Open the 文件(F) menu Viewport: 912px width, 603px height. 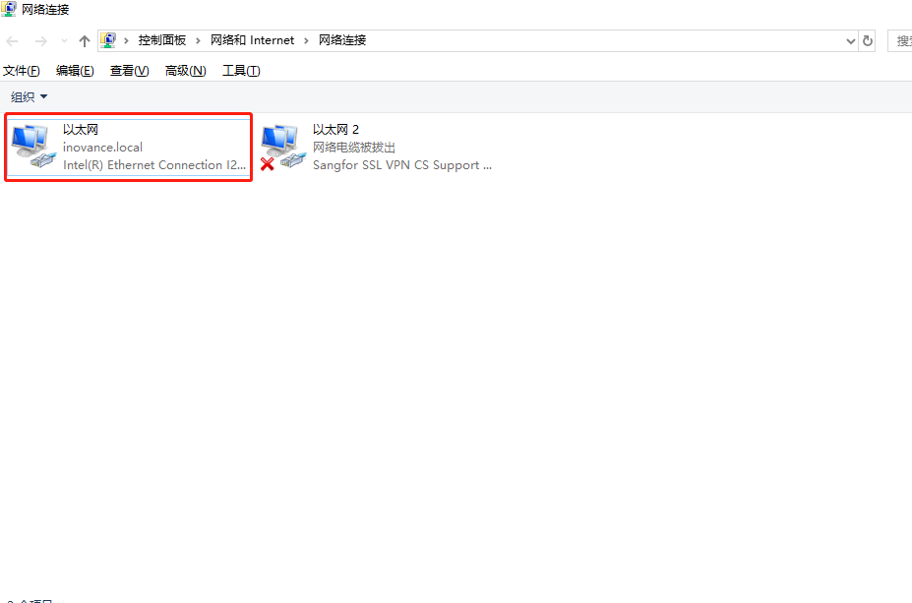click(x=22, y=71)
